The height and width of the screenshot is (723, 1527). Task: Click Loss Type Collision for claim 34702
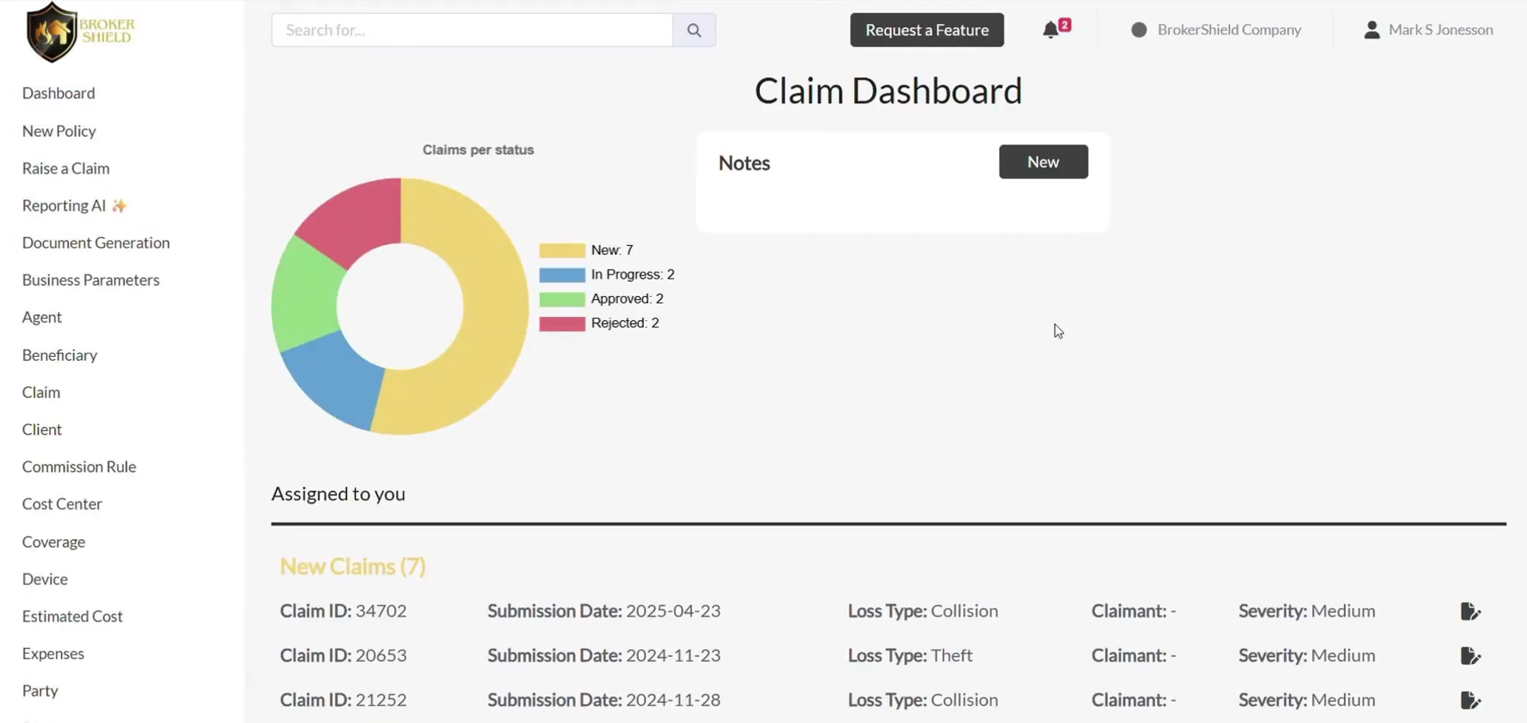[922, 611]
